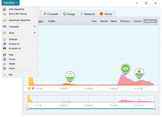Select the 5 Minutes range button
The image size is (162, 117).
[150, 21]
